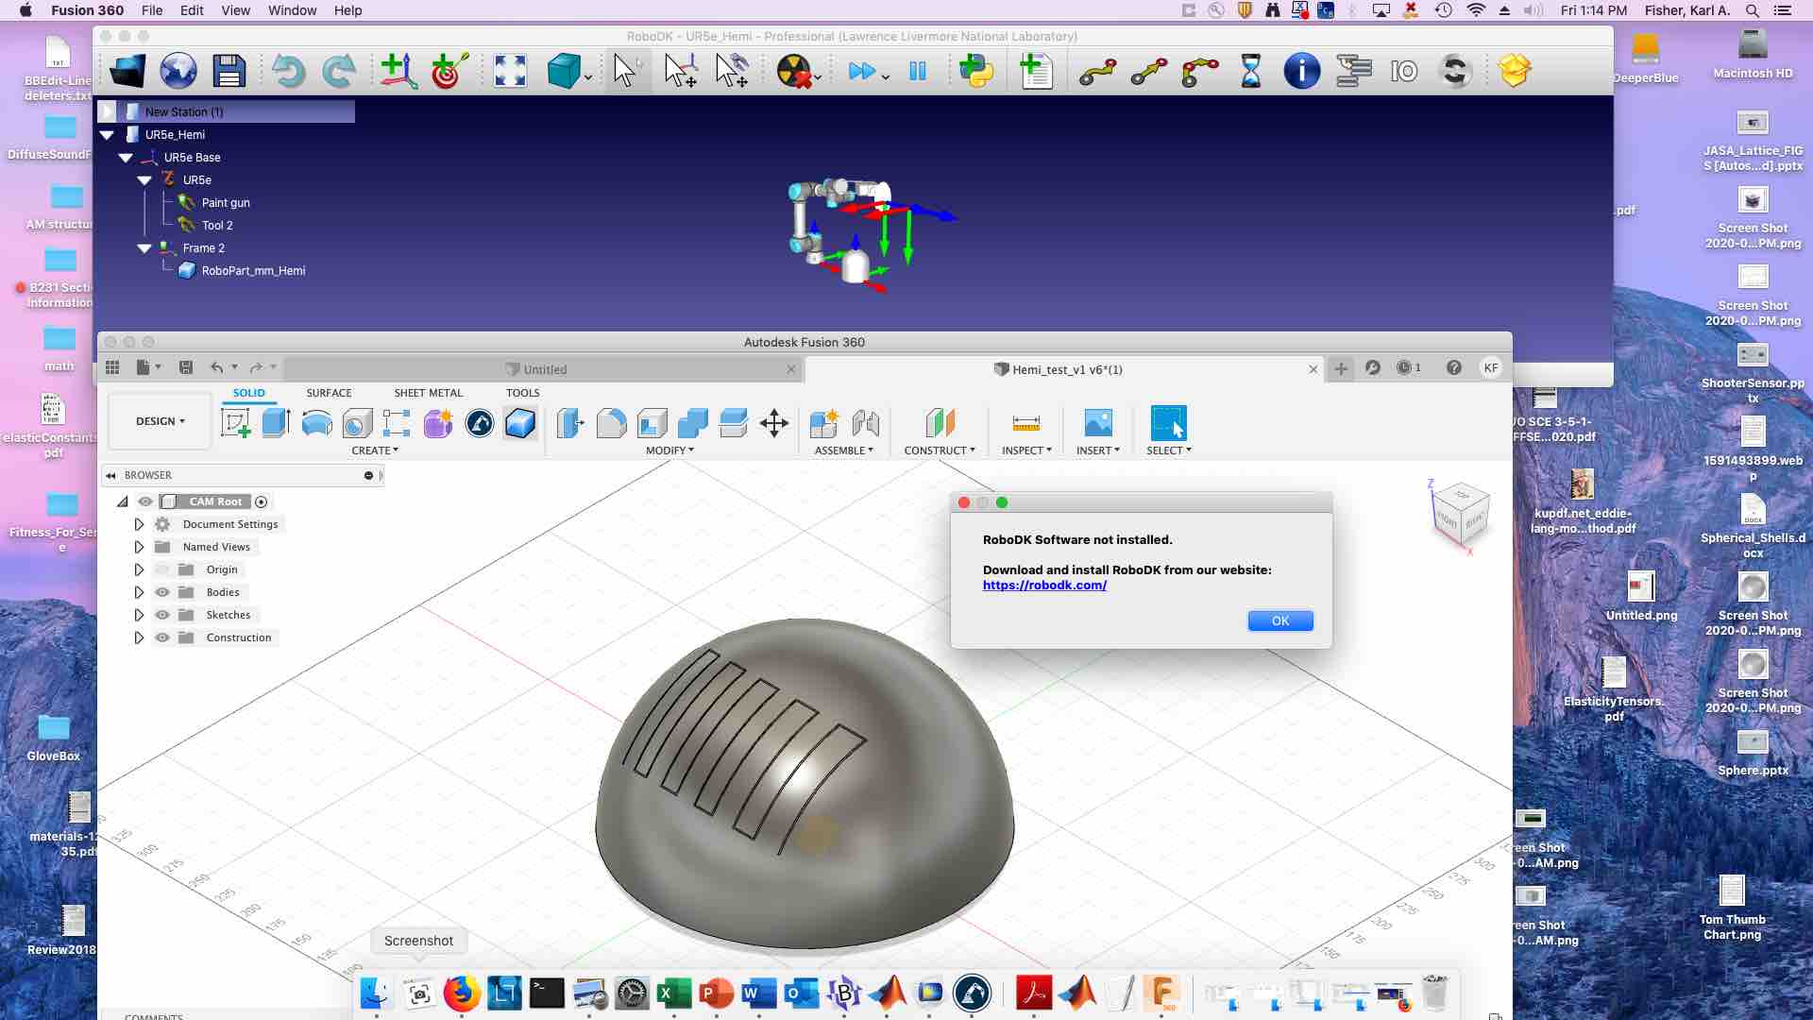Activate the CAM Root radio button
The height and width of the screenshot is (1020, 1813).
[x=262, y=501]
